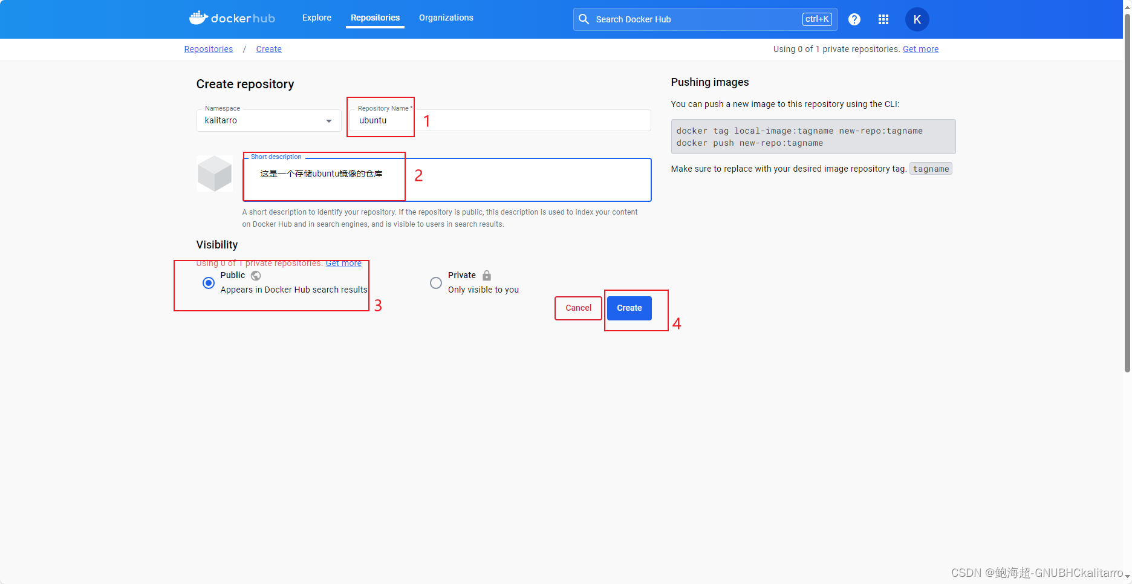The width and height of the screenshot is (1132, 584).
Task: Click the ctrl+K shortcut badge
Action: [817, 19]
